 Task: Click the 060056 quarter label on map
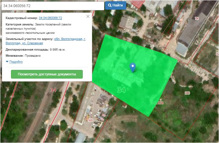click(158, 103)
